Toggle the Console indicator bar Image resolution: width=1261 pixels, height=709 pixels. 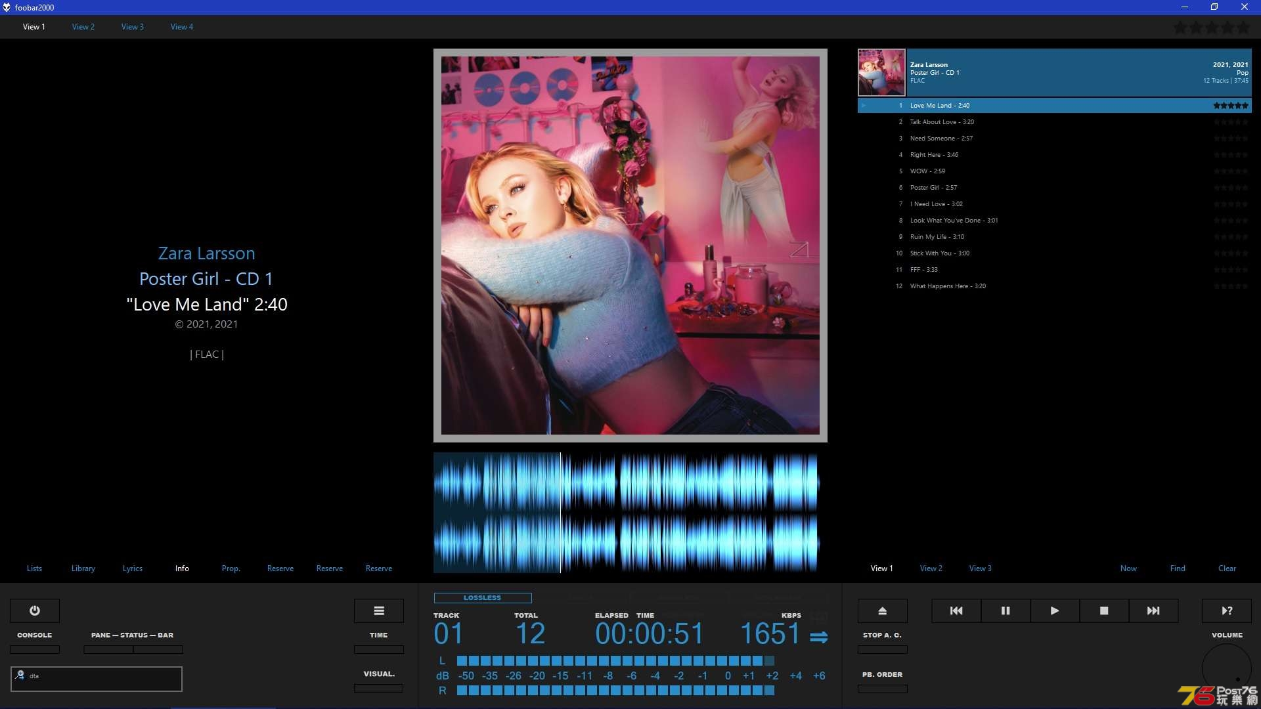35,650
